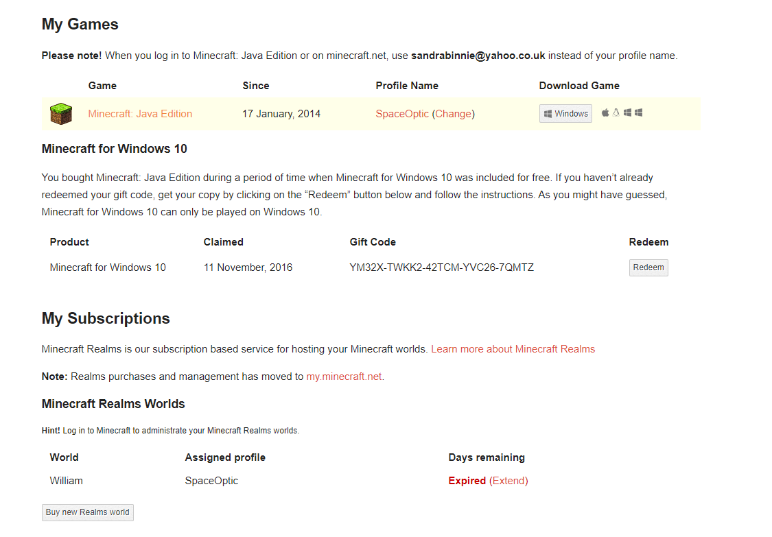Click the date 17 January, 2014

[281, 114]
